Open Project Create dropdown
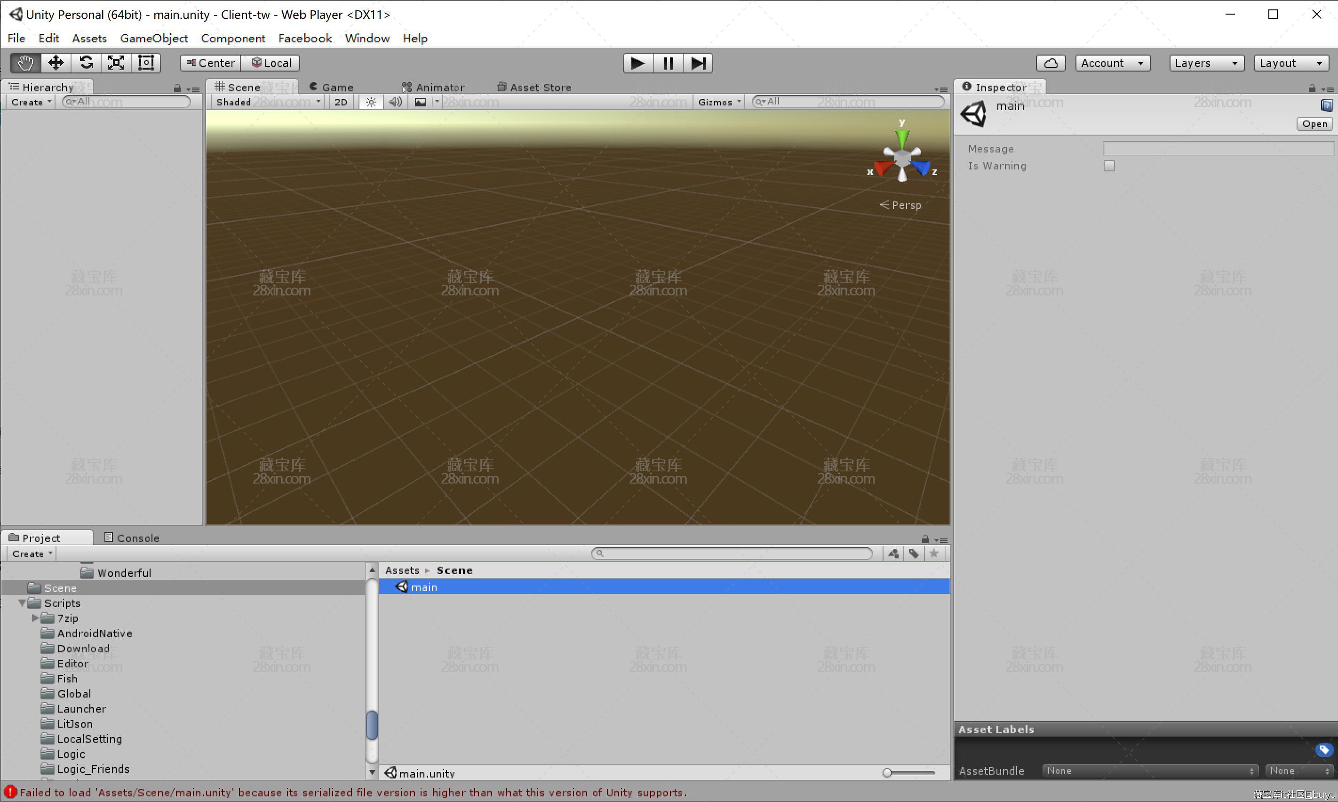 32,554
